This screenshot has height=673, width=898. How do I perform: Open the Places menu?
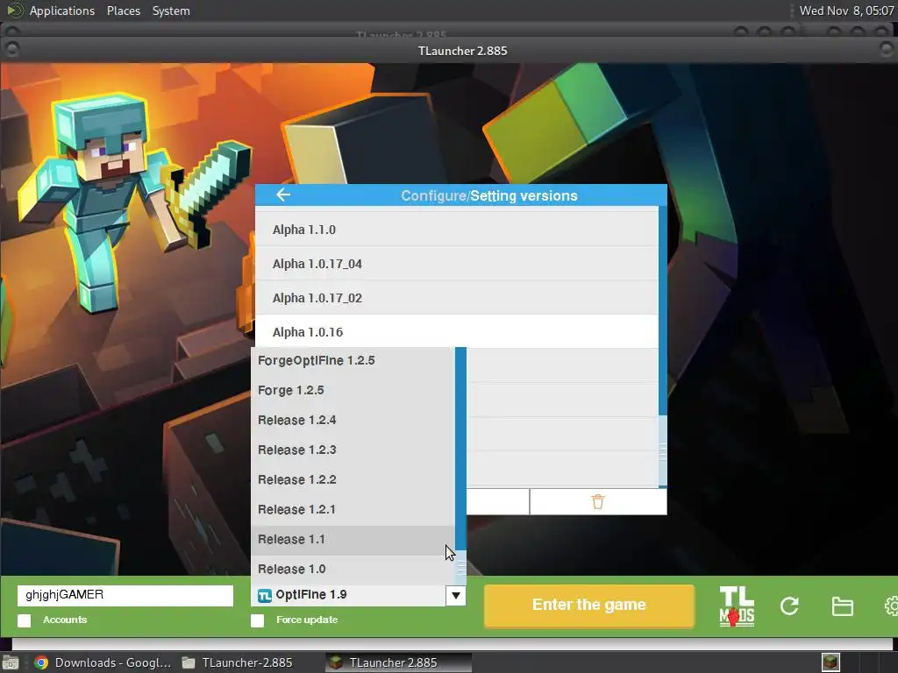tap(123, 11)
